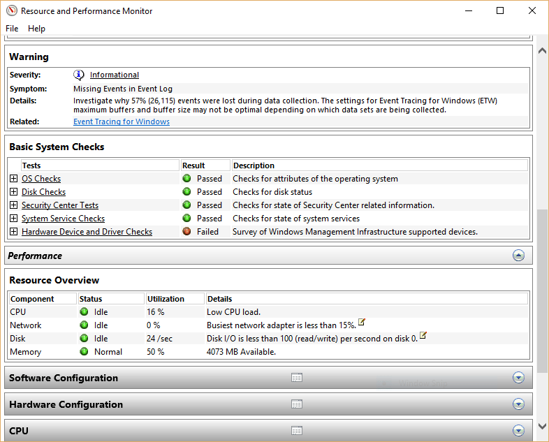
Task: Click the note icon beside Disk details
Action: (423, 336)
